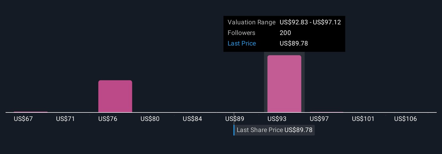Click the US$67 axis label
This screenshot has height=154, width=442.
click(23, 119)
